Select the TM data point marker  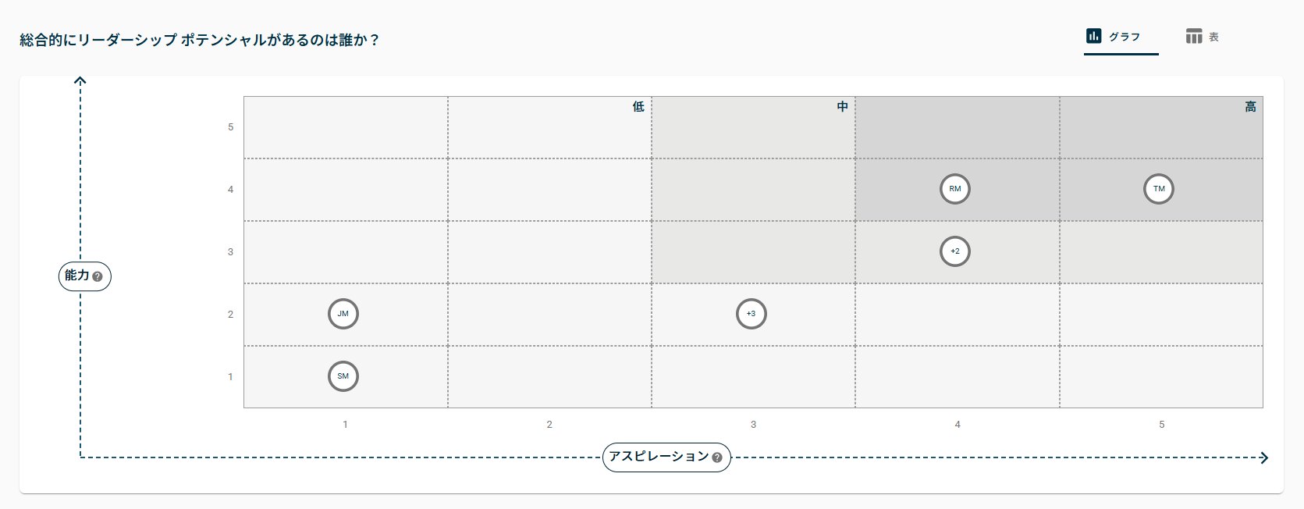[1160, 189]
